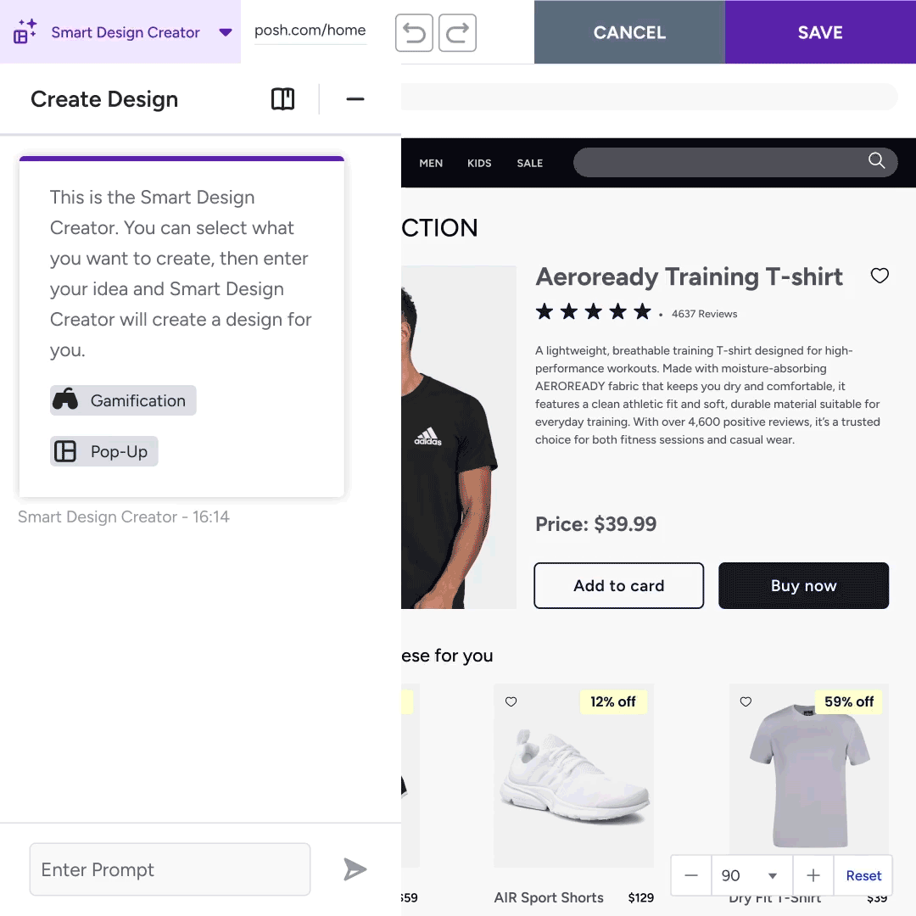Toggle the heart on AIR Sport Shorts card
Screen dimensions: 916x916
[x=511, y=701]
